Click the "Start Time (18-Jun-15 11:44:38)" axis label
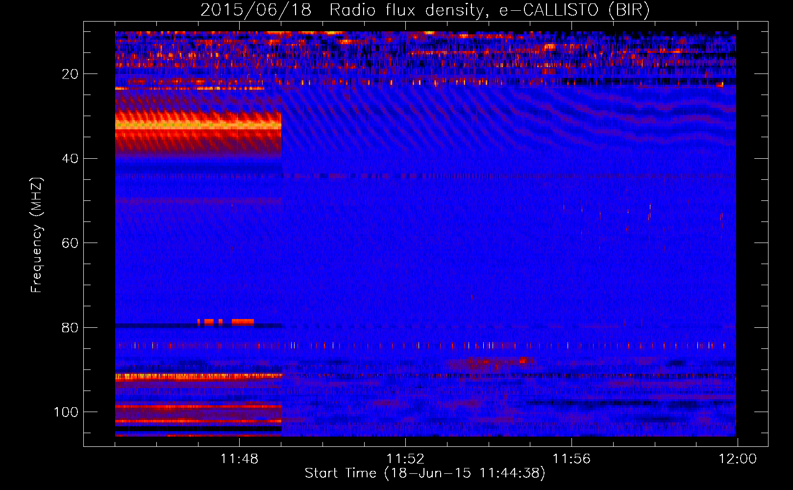The image size is (793, 490). (x=425, y=473)
